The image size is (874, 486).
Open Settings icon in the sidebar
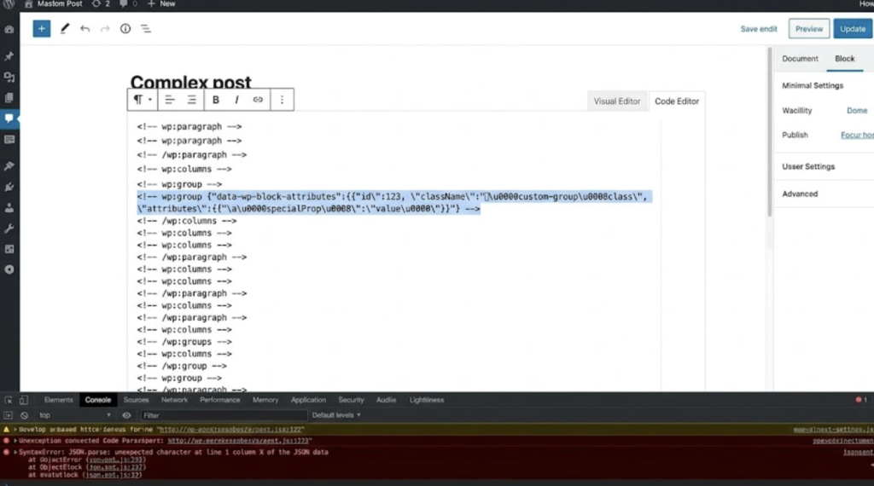point(9,250)
